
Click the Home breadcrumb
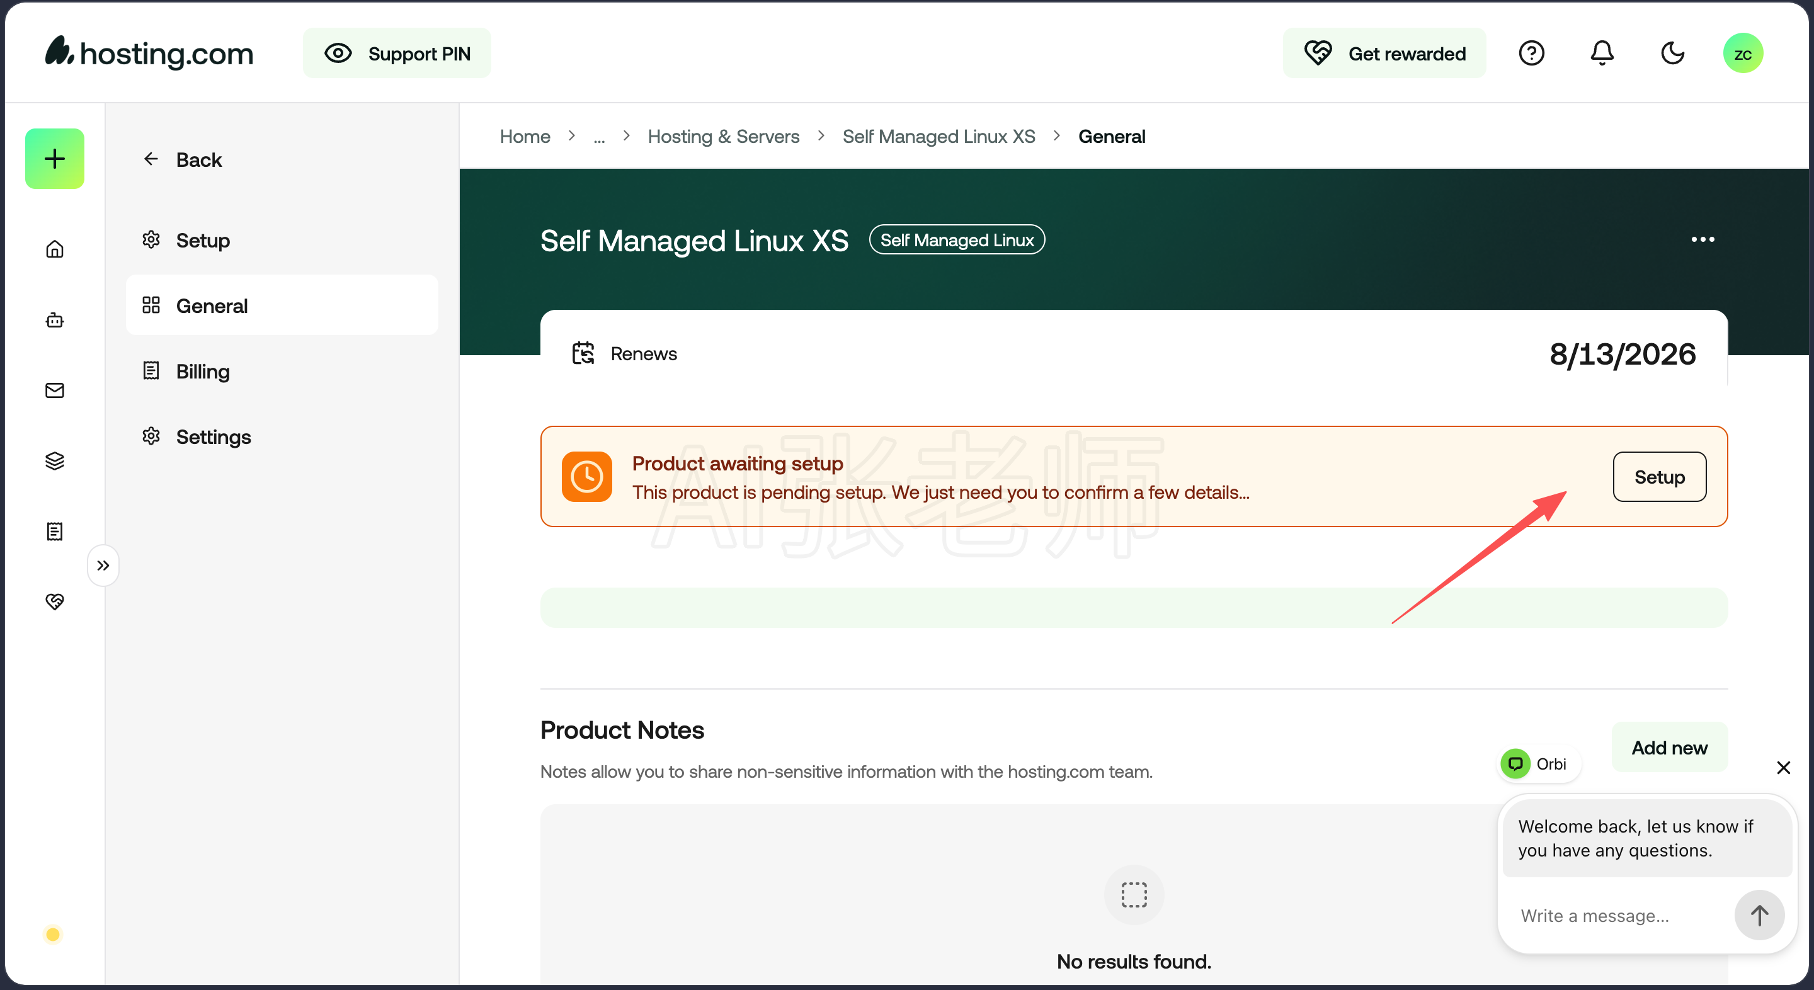pos(525,137)
